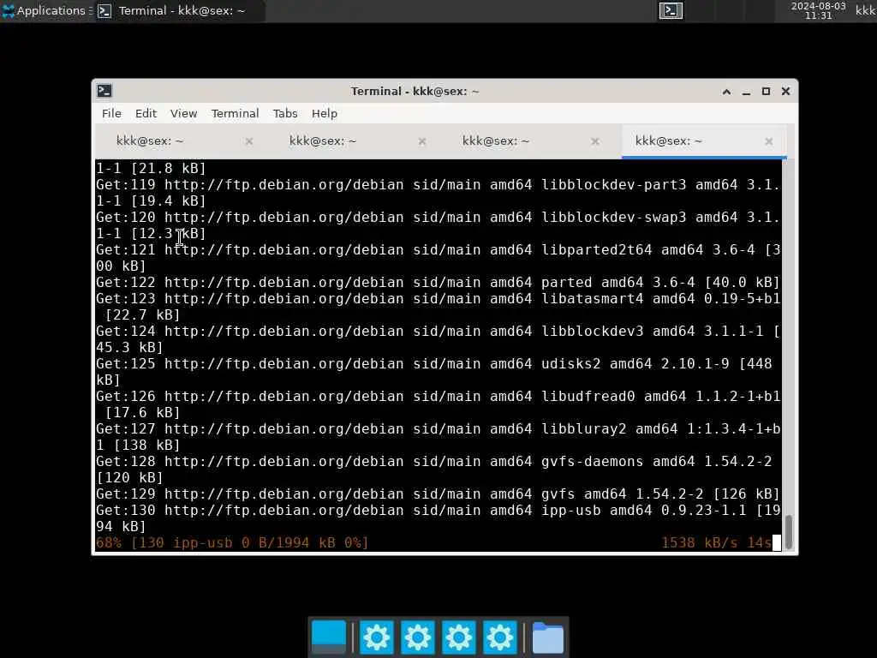Open the clock showing 2024-08-03 11:31

click(818, 10)
